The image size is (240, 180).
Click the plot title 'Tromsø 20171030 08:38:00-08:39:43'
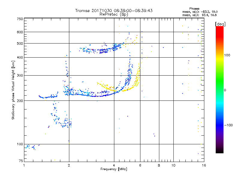pos(114,10)
